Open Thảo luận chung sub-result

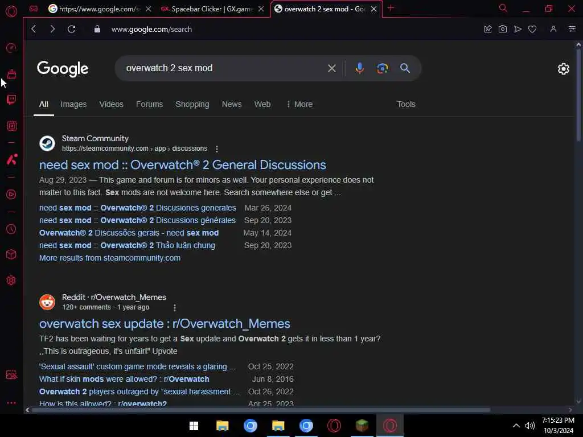click(x=127, y=246)
